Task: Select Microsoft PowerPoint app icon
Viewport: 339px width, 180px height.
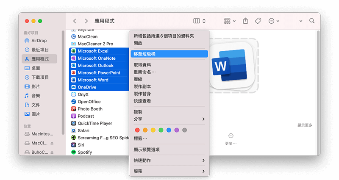Action: 73,73
